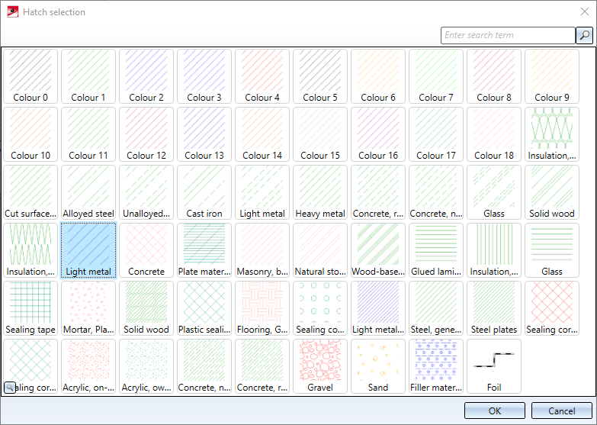Select the Colour 13 hatch
Viewport: 597px width, 425px height.
(204, 134)
